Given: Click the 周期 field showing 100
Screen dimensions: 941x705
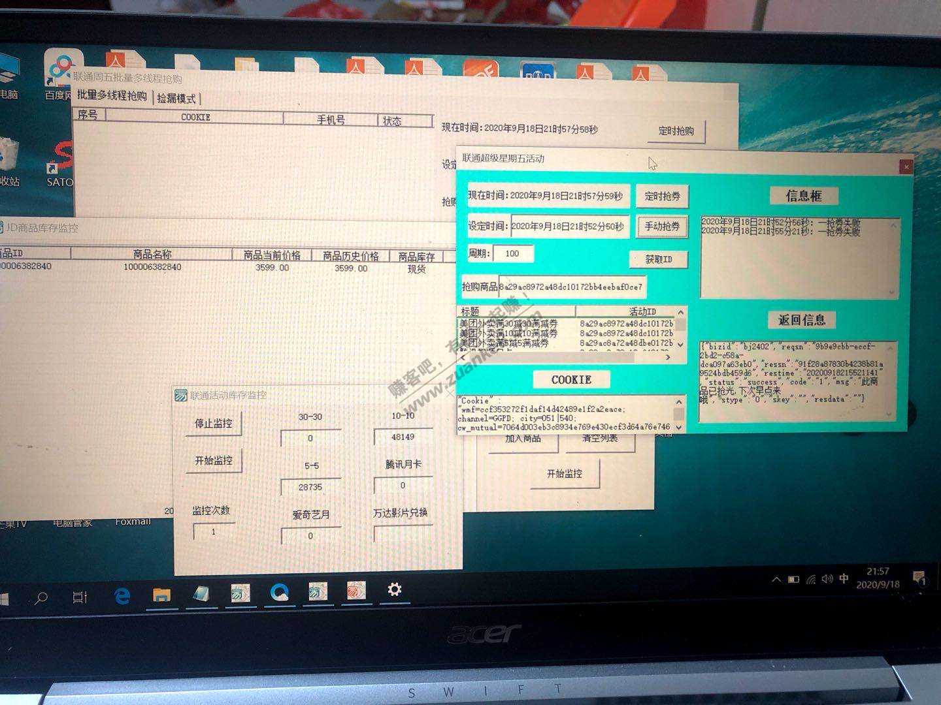Looking at the screenshot, I should 513,253.
